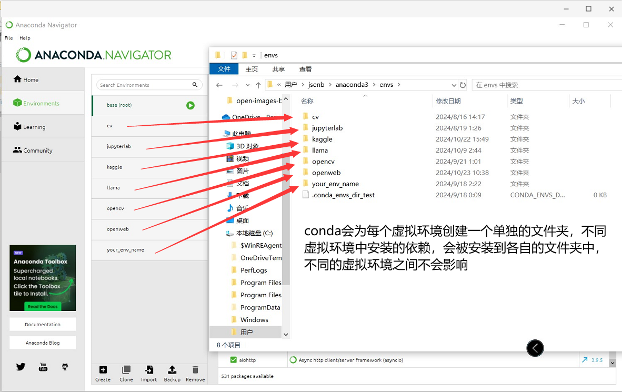Click the Anaconda Blog button
This screenshot has width=622, height=392.
click(43, 343)
